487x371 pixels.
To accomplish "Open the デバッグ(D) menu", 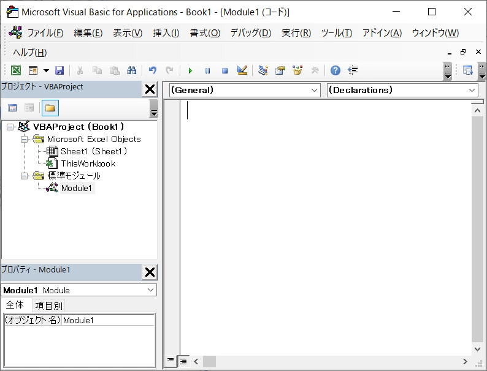I will pos(251,33).
